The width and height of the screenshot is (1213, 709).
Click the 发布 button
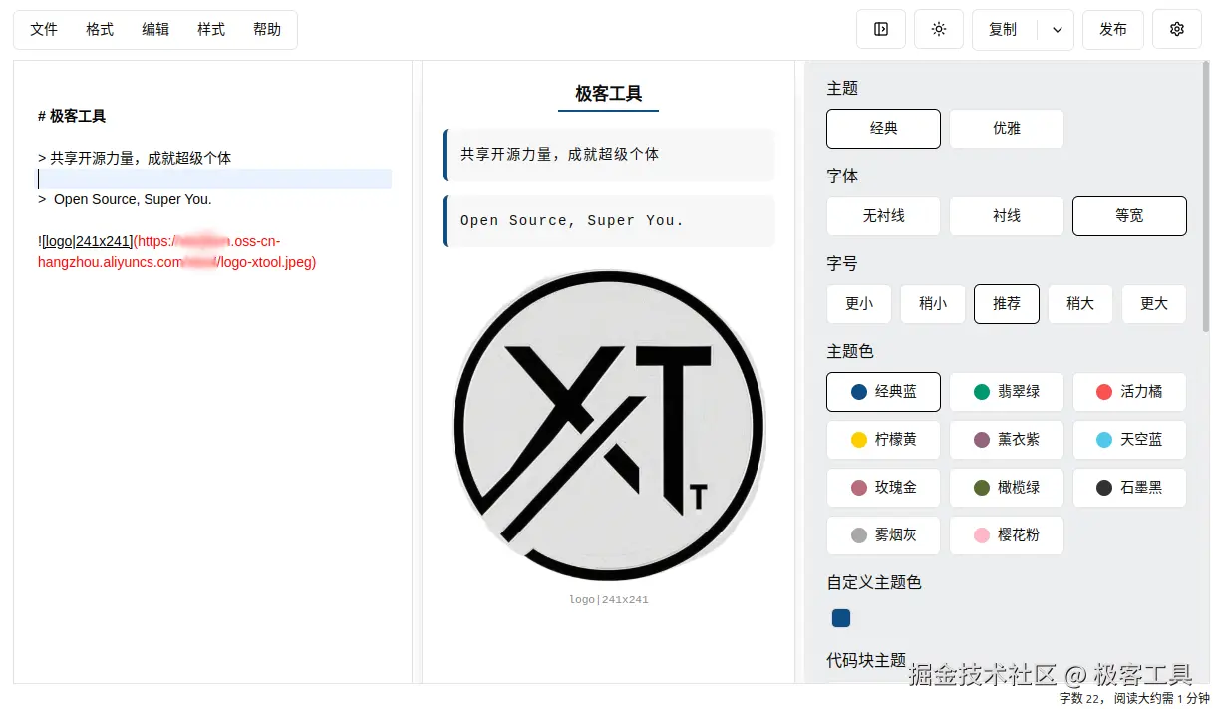(1112, 29)
